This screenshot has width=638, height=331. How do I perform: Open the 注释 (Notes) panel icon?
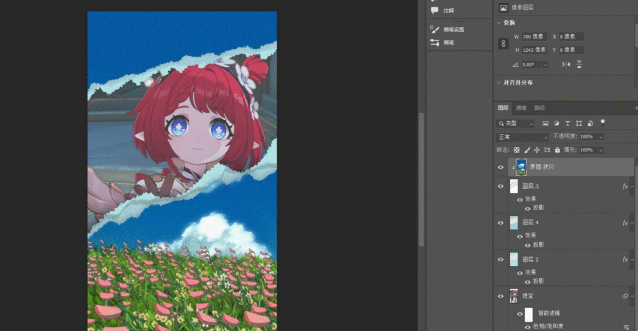[434, 11]
